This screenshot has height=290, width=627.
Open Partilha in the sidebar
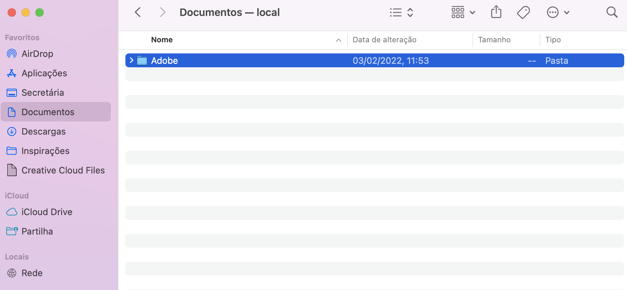pyautogui.click(x=56, y=231)
